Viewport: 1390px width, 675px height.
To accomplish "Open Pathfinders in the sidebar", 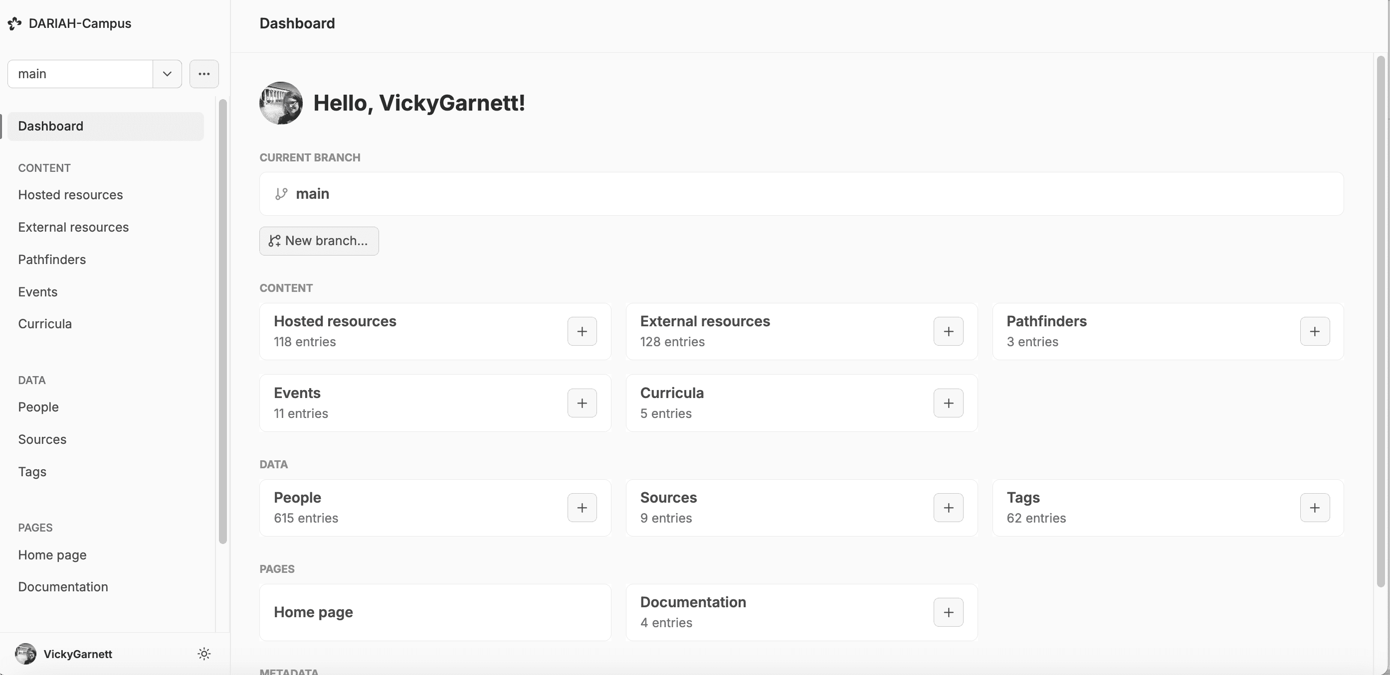I will click(52, 260).
